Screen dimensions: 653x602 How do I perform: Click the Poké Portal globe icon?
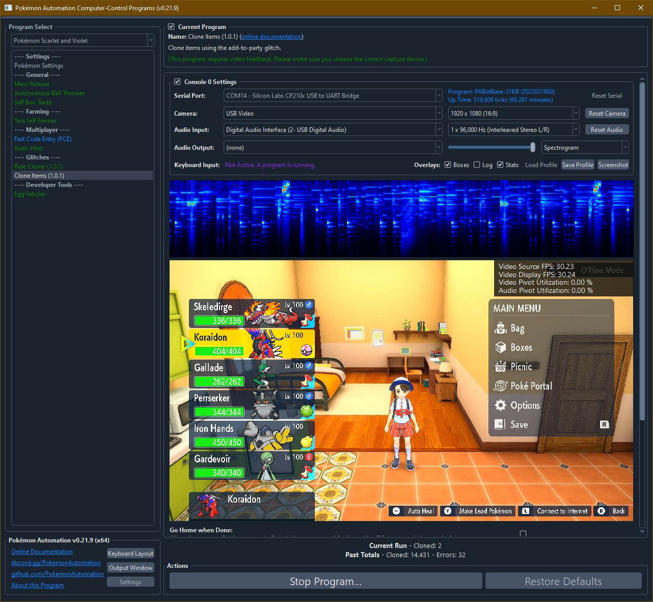(500, 386)
